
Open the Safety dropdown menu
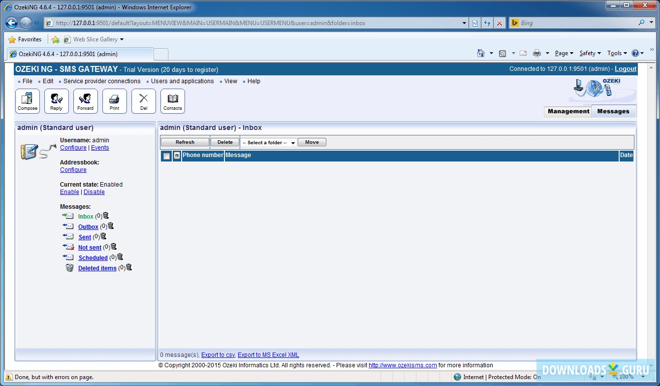pyautogui.click(x=590, y=53)
